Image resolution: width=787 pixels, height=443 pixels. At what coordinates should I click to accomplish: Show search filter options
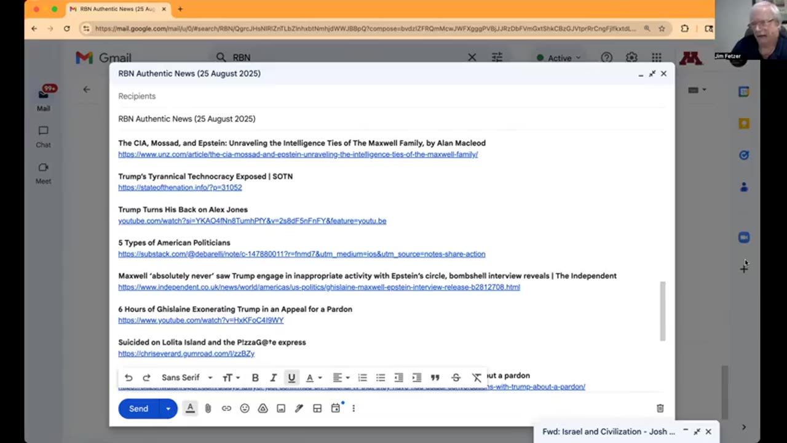pos(497,57)
